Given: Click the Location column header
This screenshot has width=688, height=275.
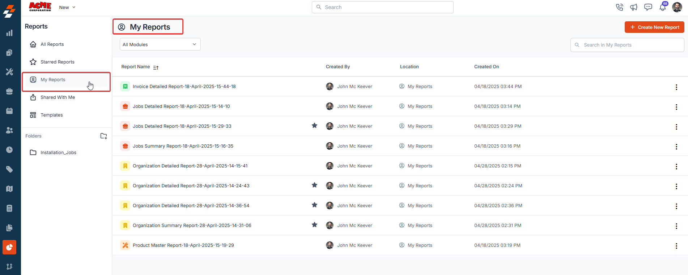Looking at the screenshot, I should [409, 67].
